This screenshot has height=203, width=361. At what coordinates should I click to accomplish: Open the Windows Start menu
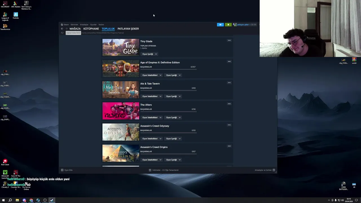coord(3,200)
